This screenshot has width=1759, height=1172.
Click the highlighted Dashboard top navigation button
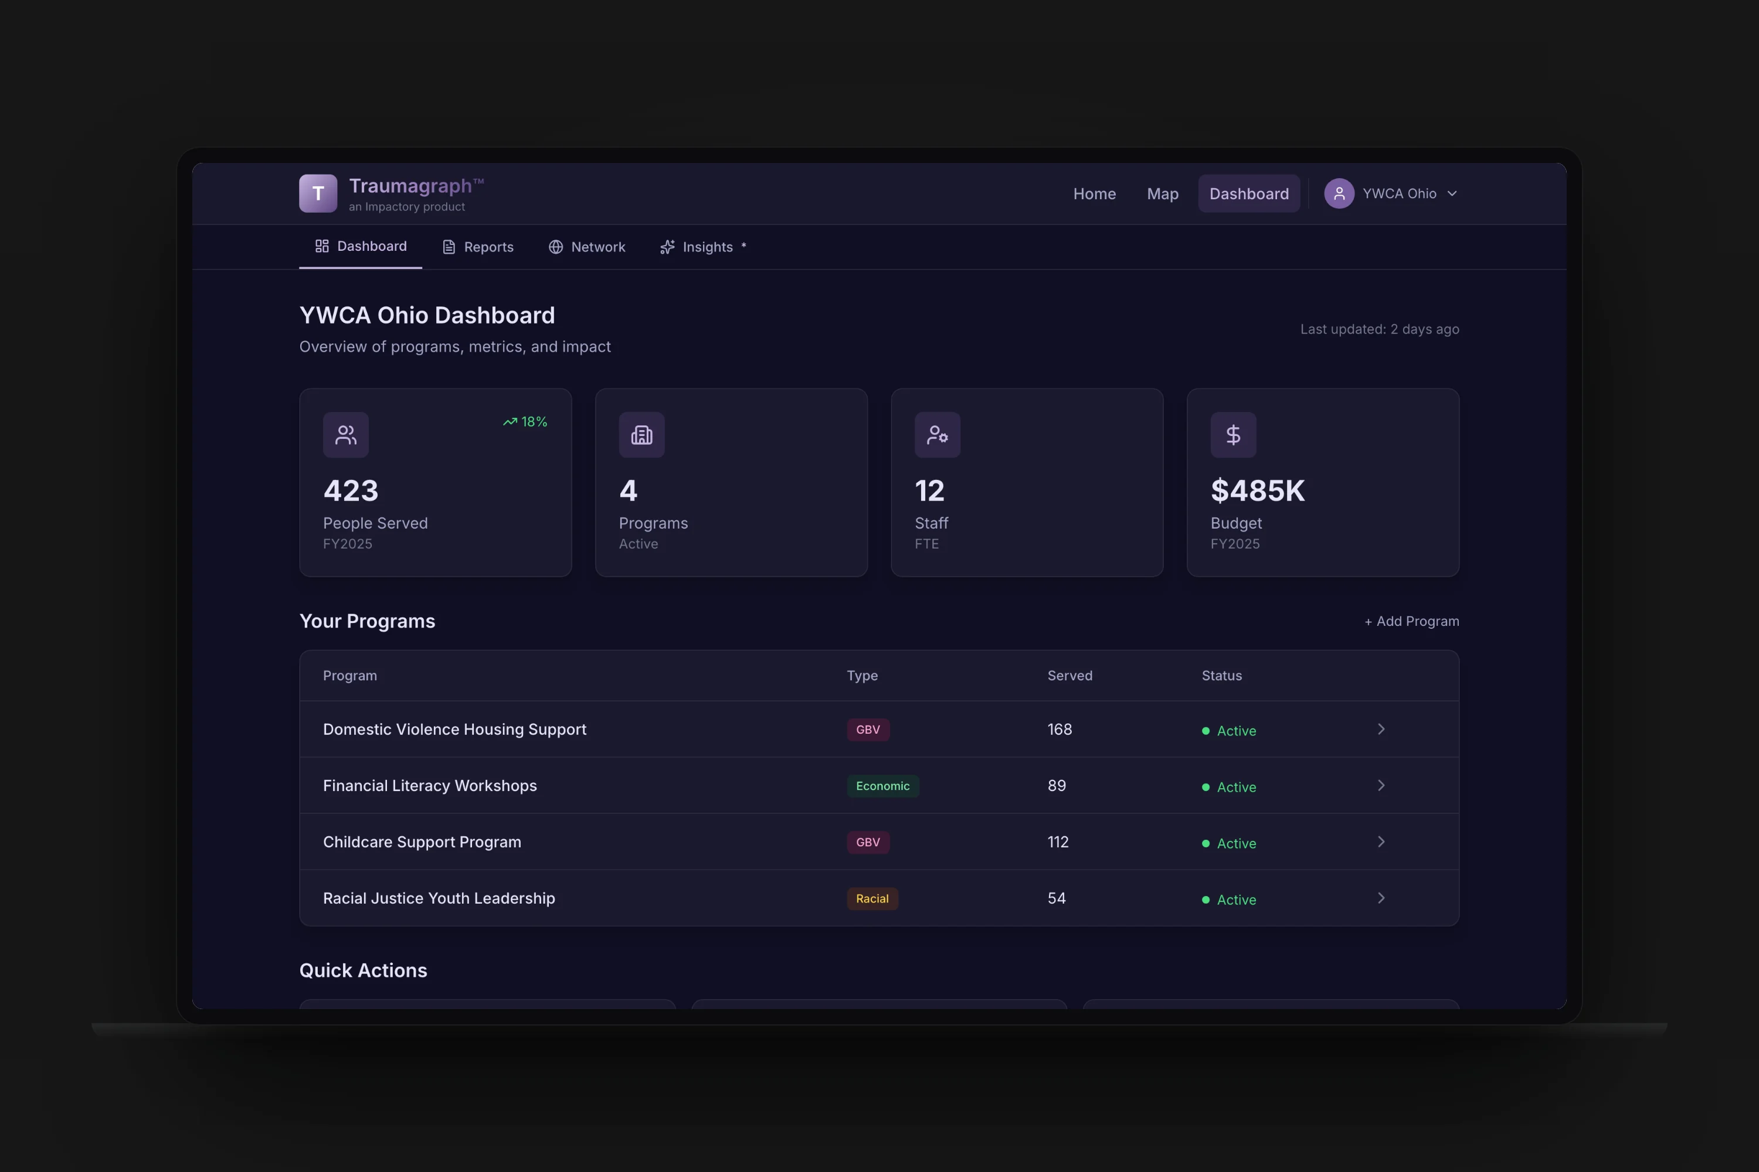(x=1249, y=193)
